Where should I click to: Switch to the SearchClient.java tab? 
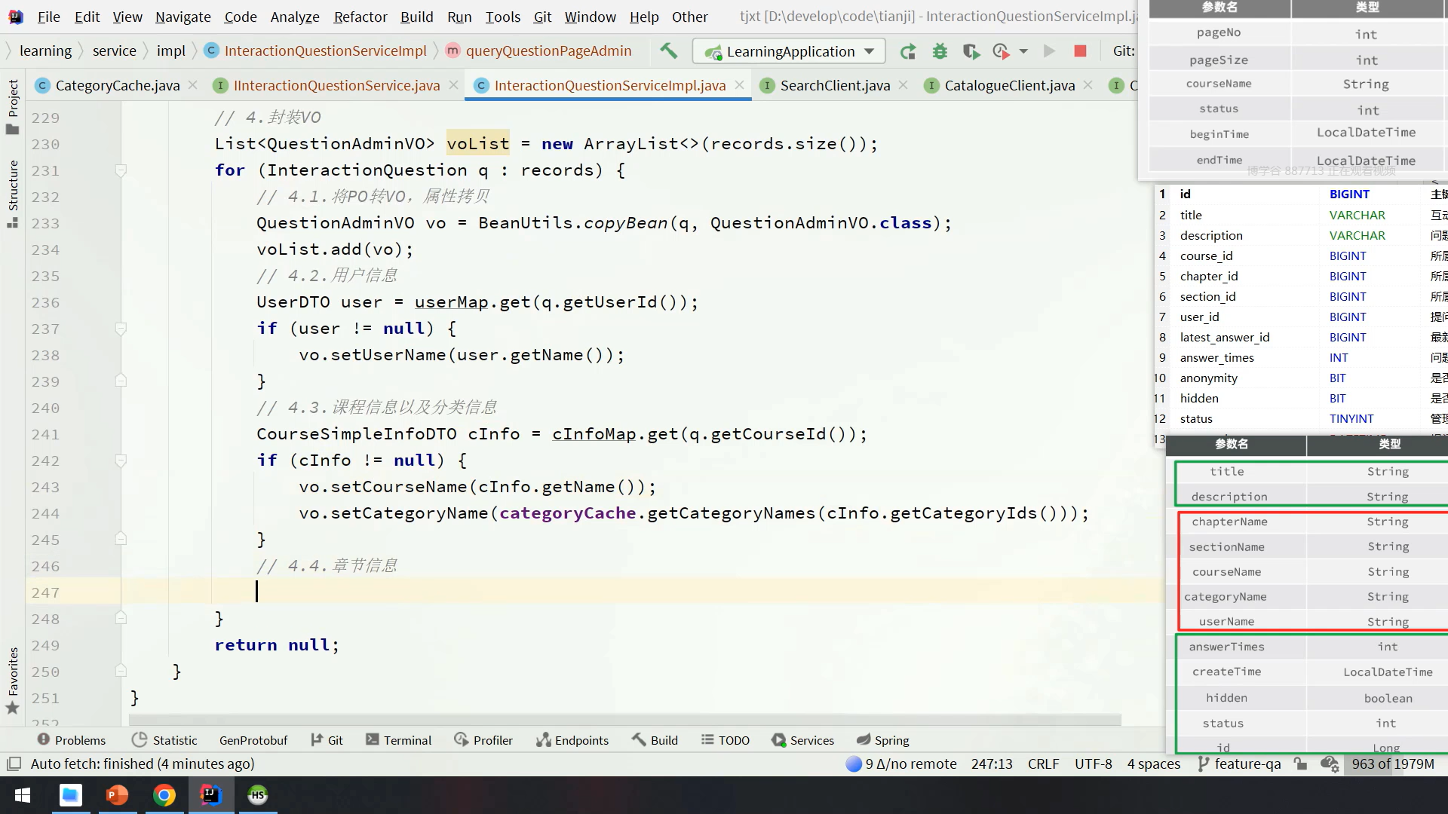[x=834, y=85]
